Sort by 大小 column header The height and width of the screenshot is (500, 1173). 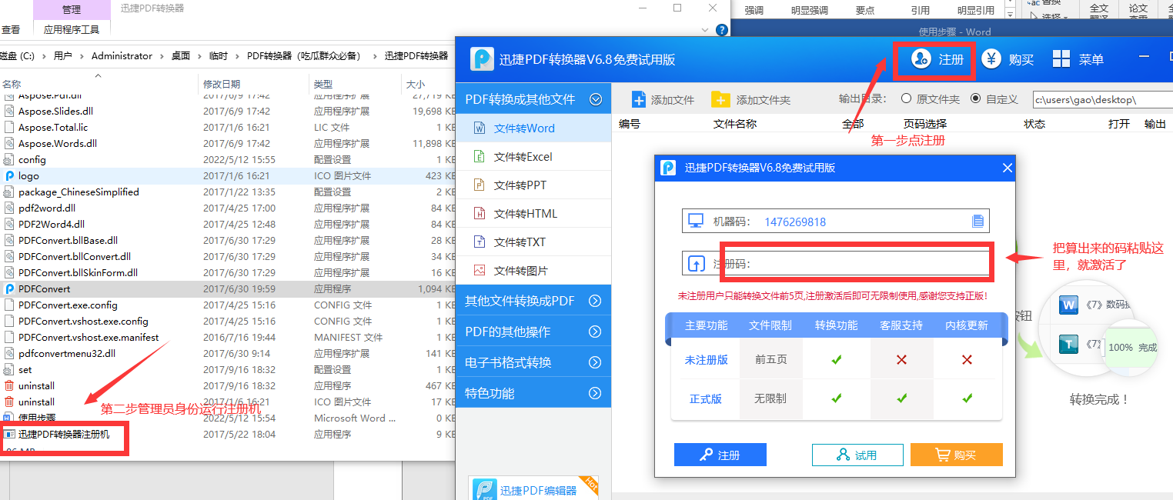(x=415, y=84)
